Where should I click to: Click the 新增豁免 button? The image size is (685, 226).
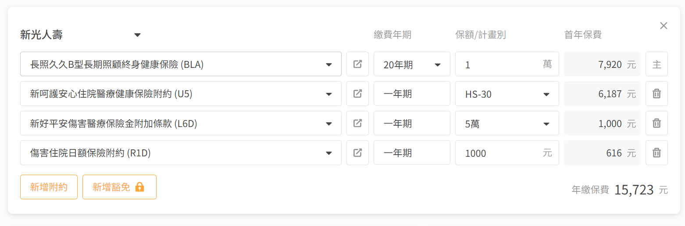click(x=119, y=187)
